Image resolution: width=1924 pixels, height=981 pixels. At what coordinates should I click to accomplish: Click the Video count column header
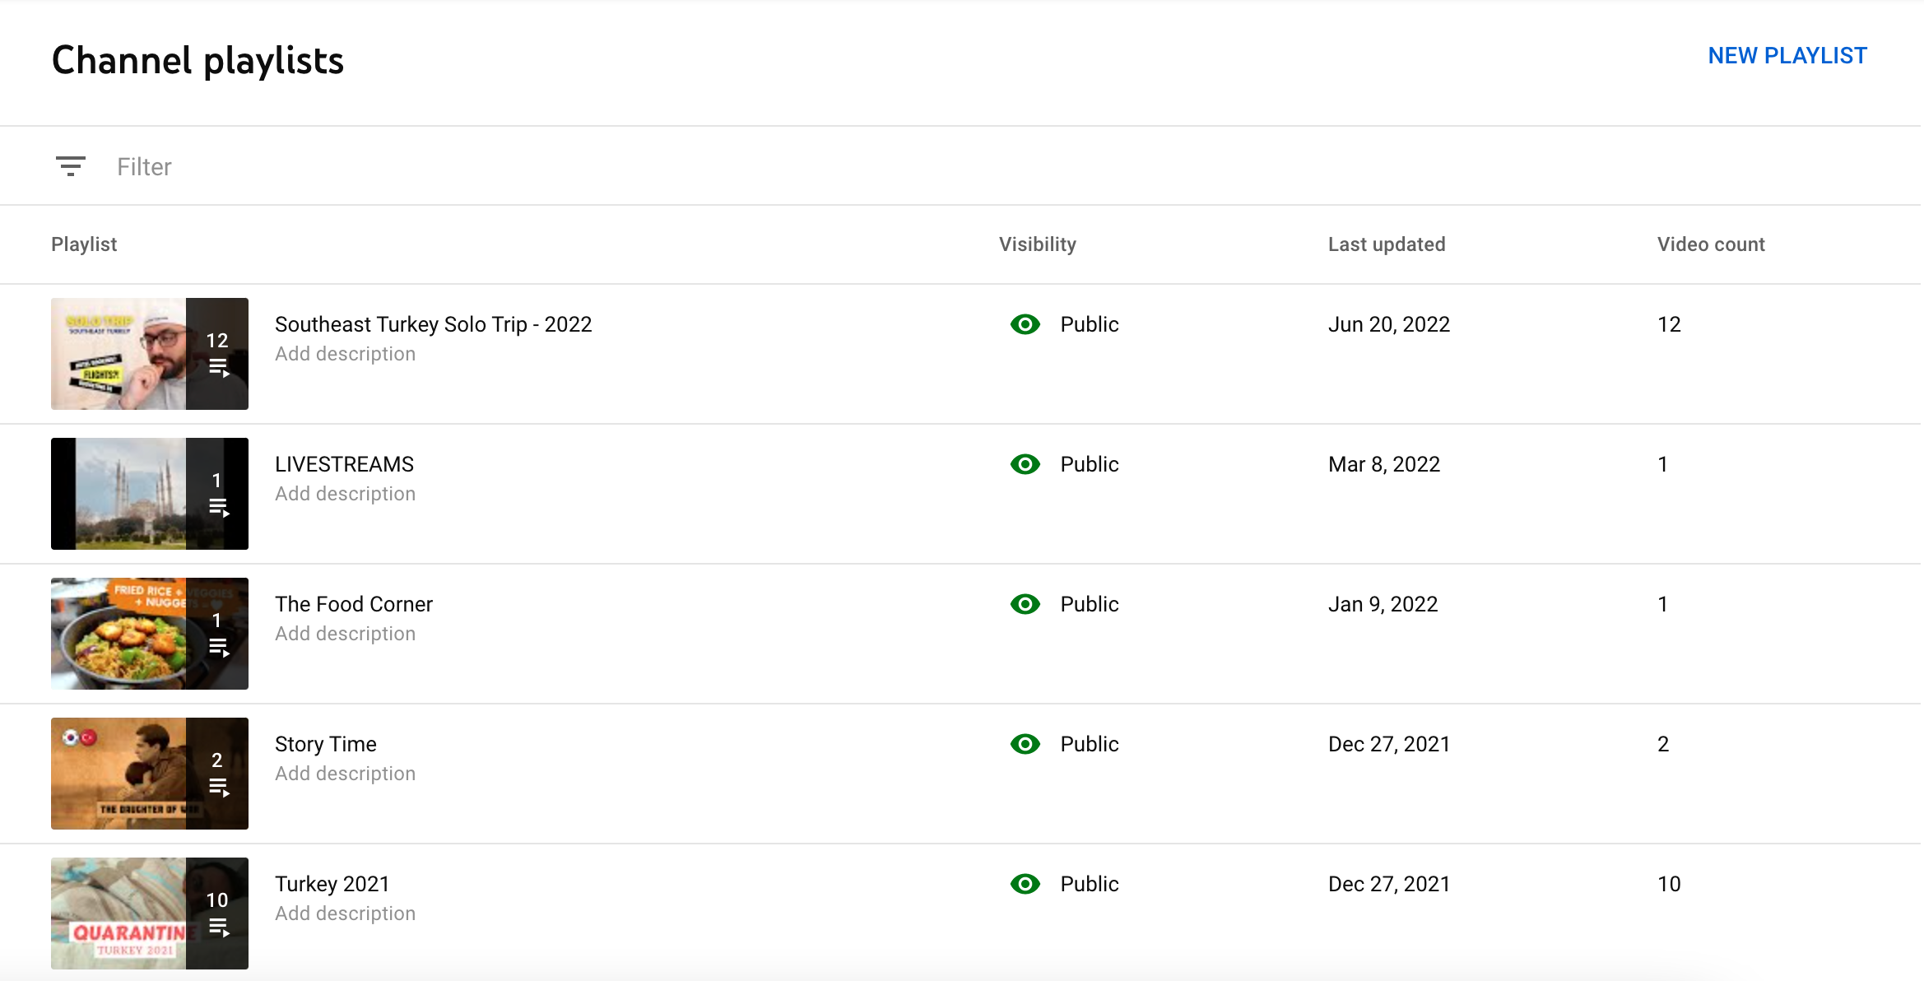[1710, 244]
